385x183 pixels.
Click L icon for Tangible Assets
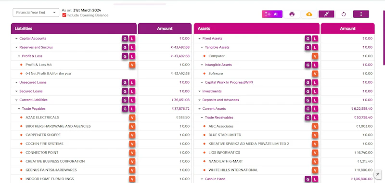coord(315,47)
